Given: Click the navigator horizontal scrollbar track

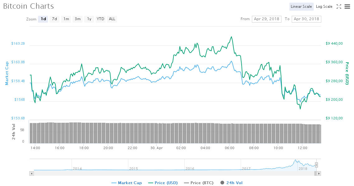Looking at the screenshot, I should 174,173.
